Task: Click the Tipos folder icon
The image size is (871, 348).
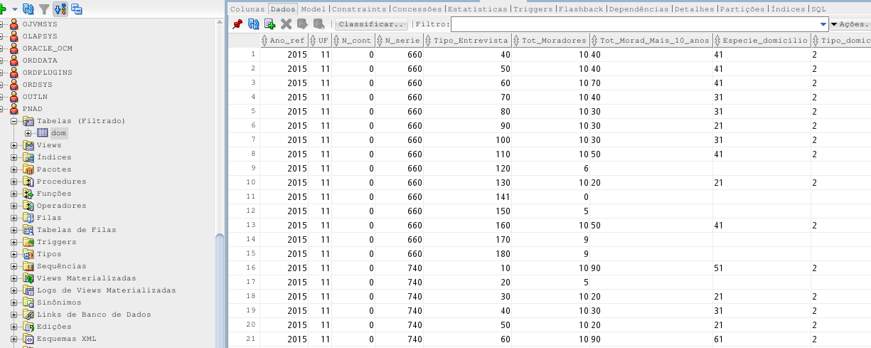Action: (x=28, y=254)
